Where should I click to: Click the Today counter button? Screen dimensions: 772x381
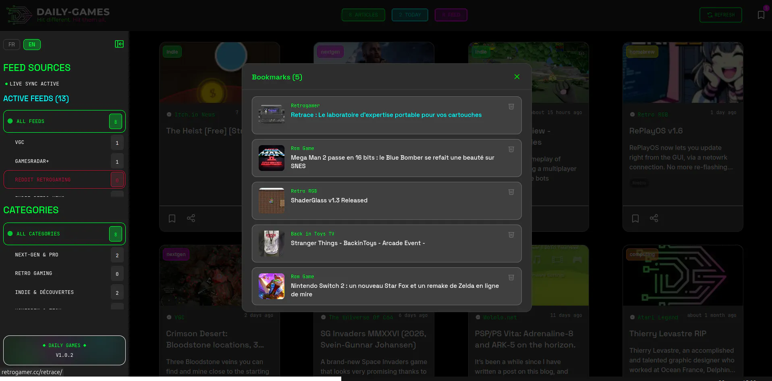(x=410, y=15)
